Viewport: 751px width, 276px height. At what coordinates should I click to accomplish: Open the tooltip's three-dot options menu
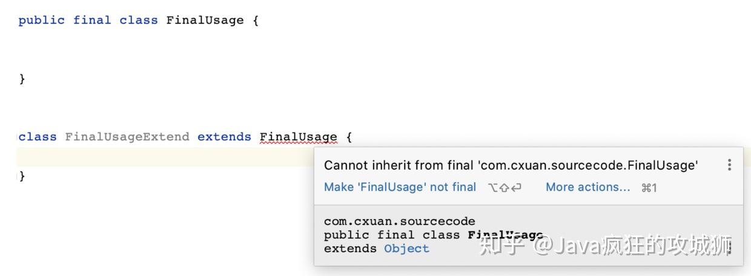point(729,165)
